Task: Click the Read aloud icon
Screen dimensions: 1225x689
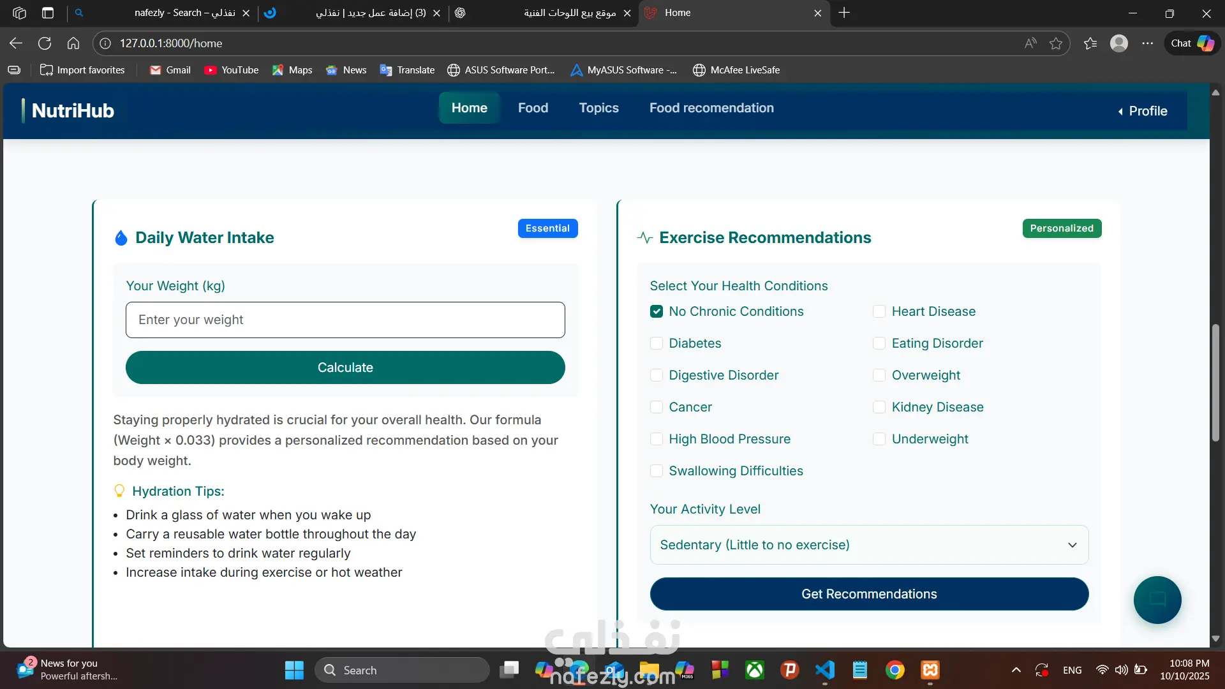Action: (x=1030, y=43)
